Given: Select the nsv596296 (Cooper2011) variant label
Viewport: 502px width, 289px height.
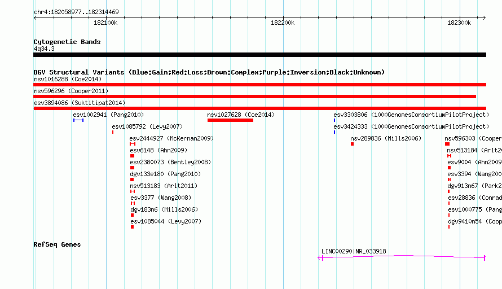Looking at the screenshot, I should coord(71,91).
